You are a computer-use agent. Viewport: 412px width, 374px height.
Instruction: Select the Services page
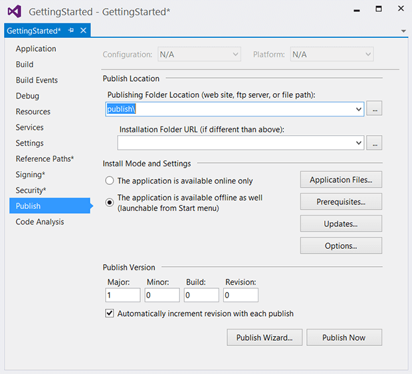point(30,127)
